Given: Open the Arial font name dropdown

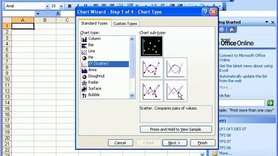Looking at the screenshot, I should [47, 6].
